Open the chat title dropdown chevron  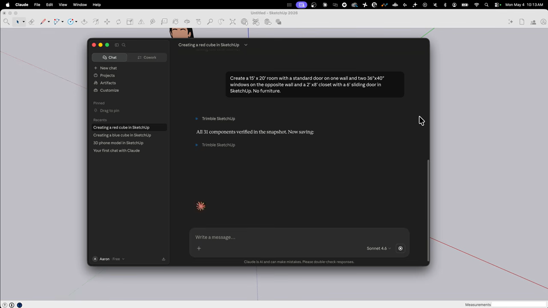(x=246, y=45)
